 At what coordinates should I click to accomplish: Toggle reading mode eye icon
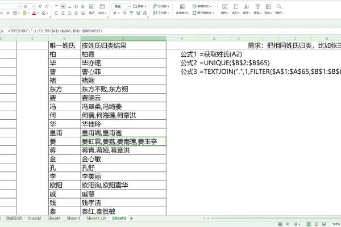288,224
